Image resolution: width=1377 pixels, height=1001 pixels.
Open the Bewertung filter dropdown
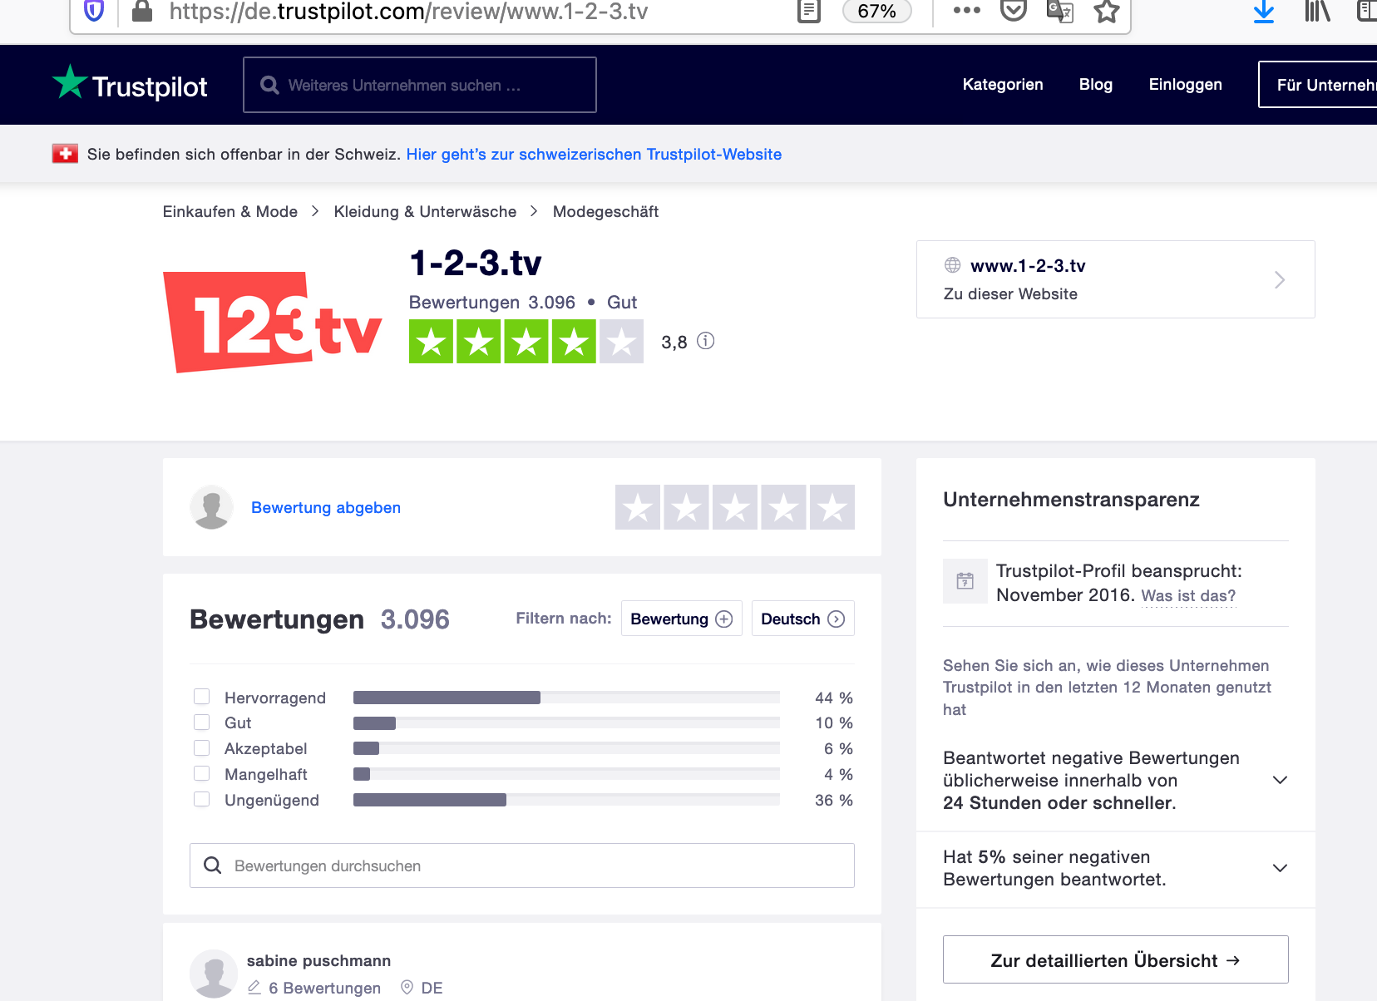(x=682, y=619)
